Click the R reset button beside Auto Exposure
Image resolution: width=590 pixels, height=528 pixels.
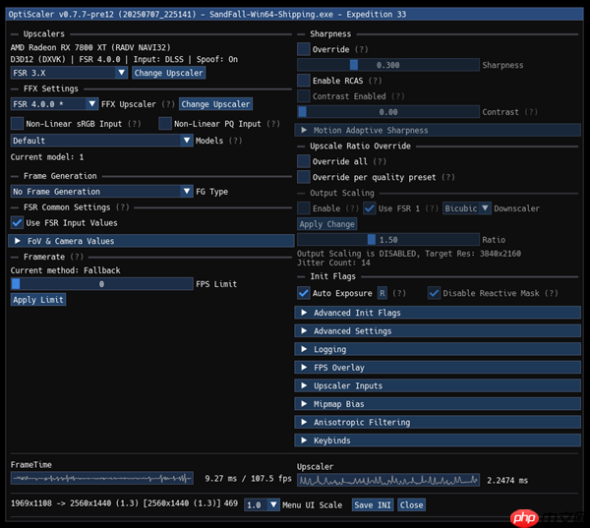(383, 293)
